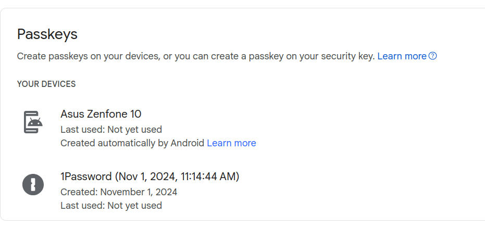
Task: Click the 1Password keyhole icon
Action: (33, 185)
